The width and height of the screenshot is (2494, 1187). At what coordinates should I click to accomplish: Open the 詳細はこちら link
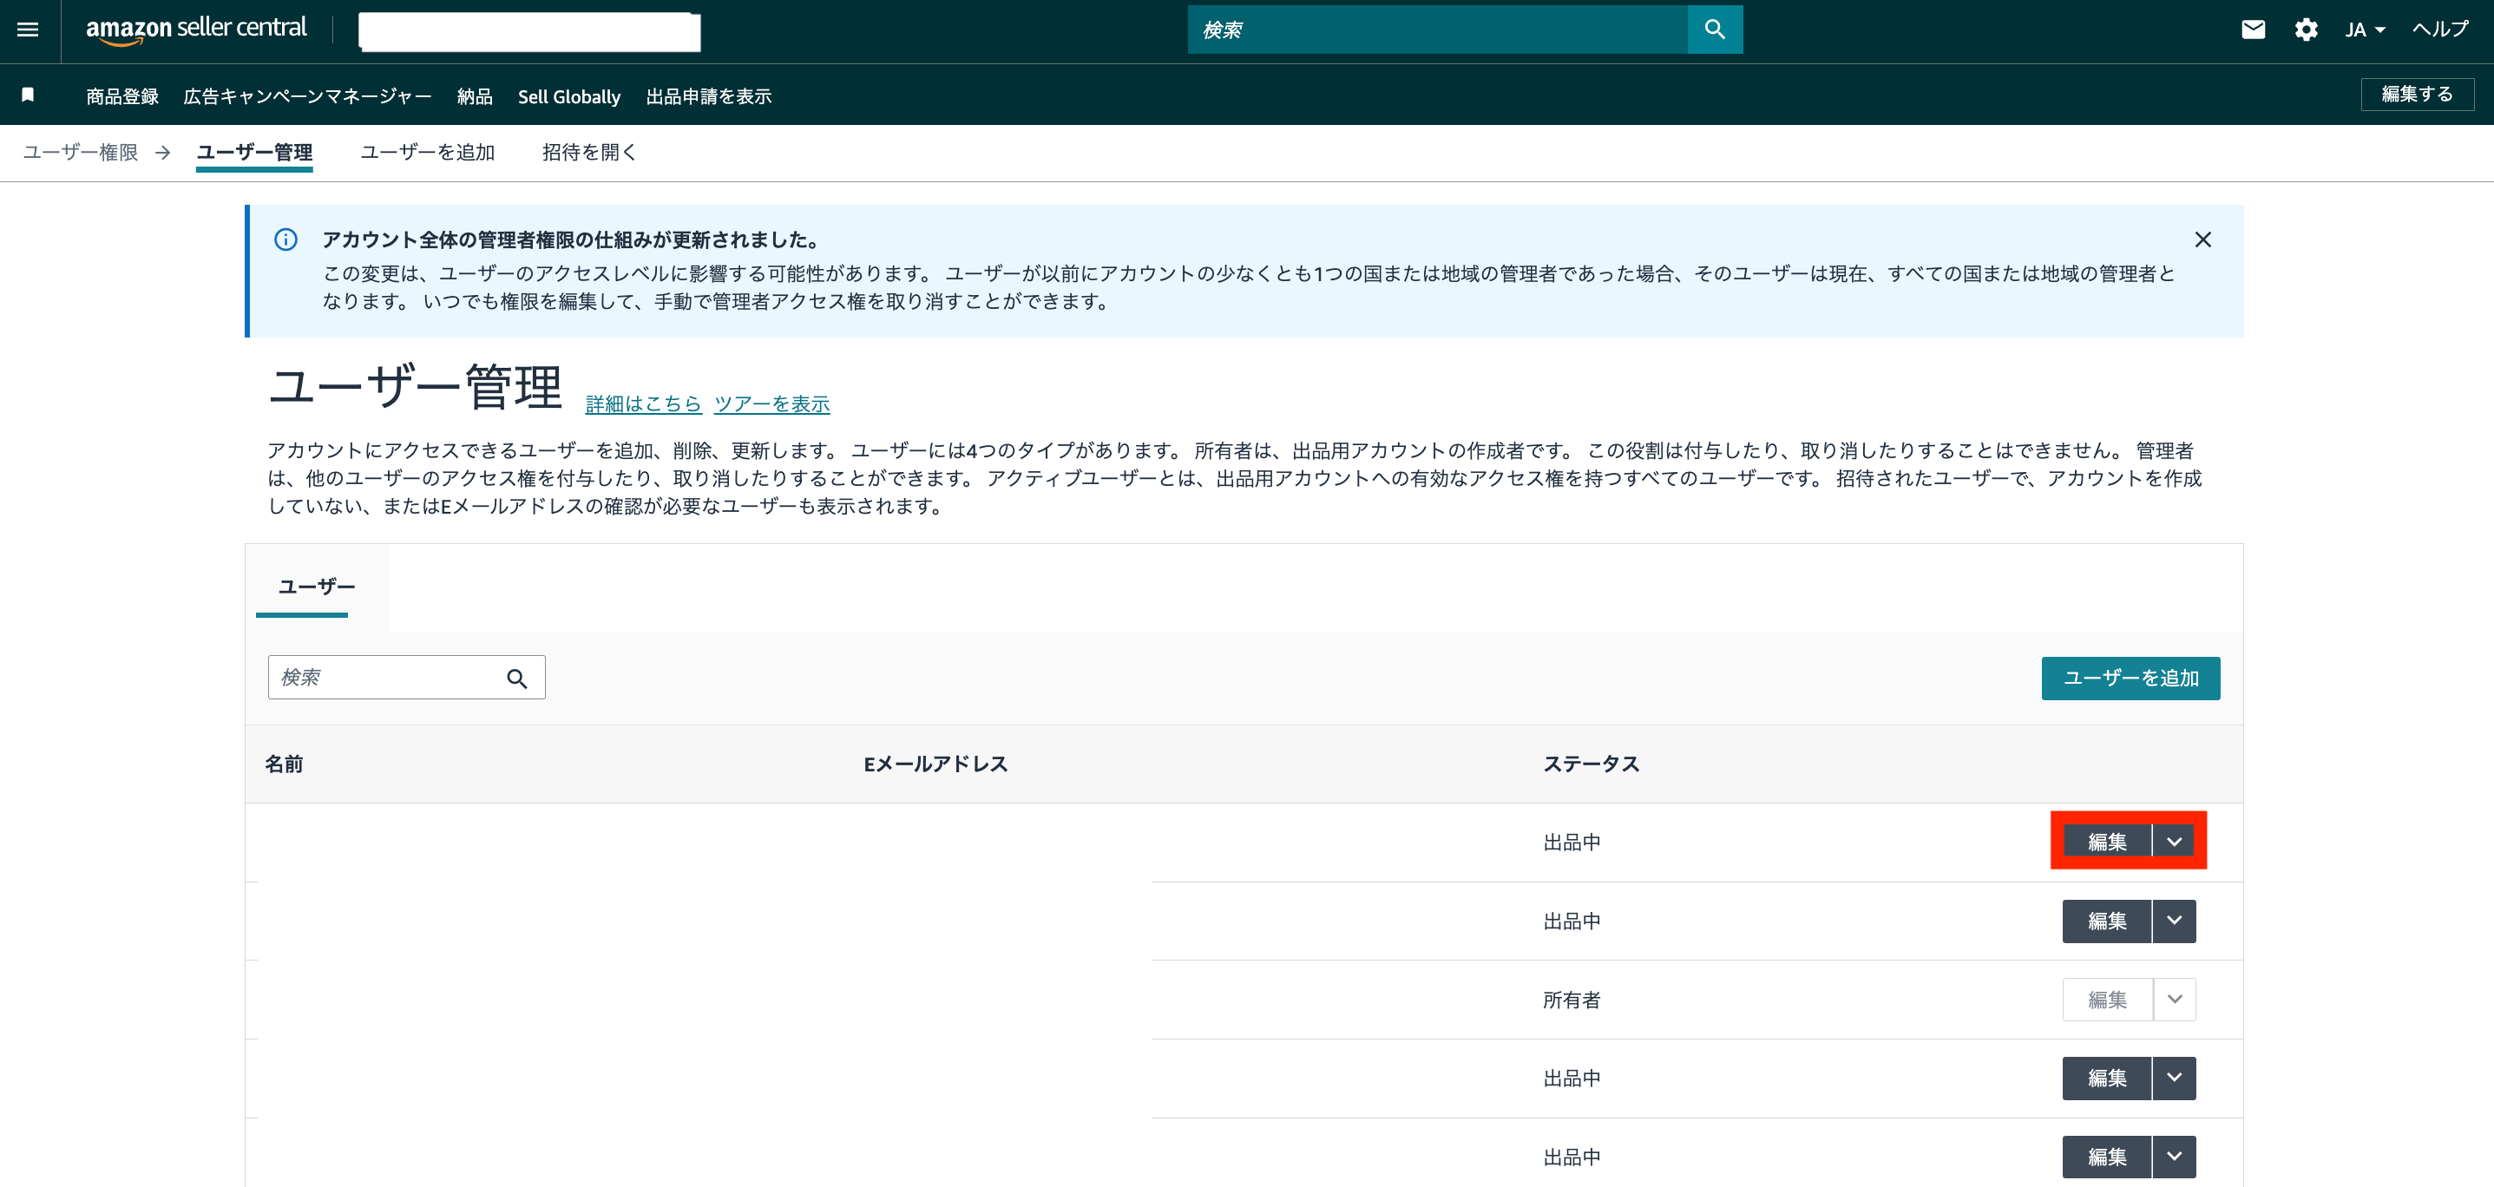pos(643,403)
